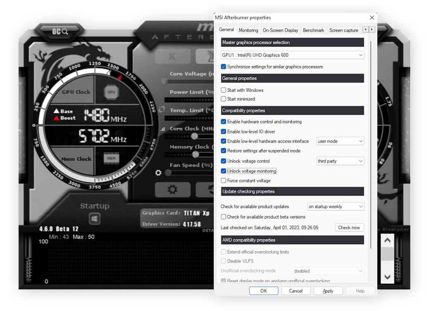
Task: Click the Help button
Action: click(360, 291)
